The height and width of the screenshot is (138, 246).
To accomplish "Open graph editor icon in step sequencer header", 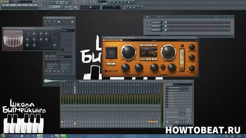I will pyautogui.click(x=229, y=17).
